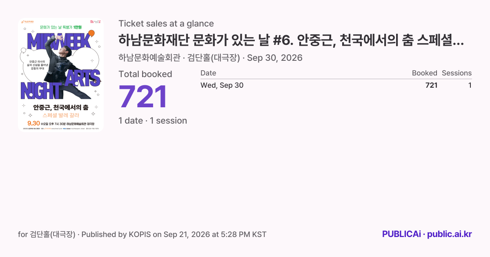The image size is (490, 257).
Task: Sort by the Booked column header
Action: click(425, 73)
